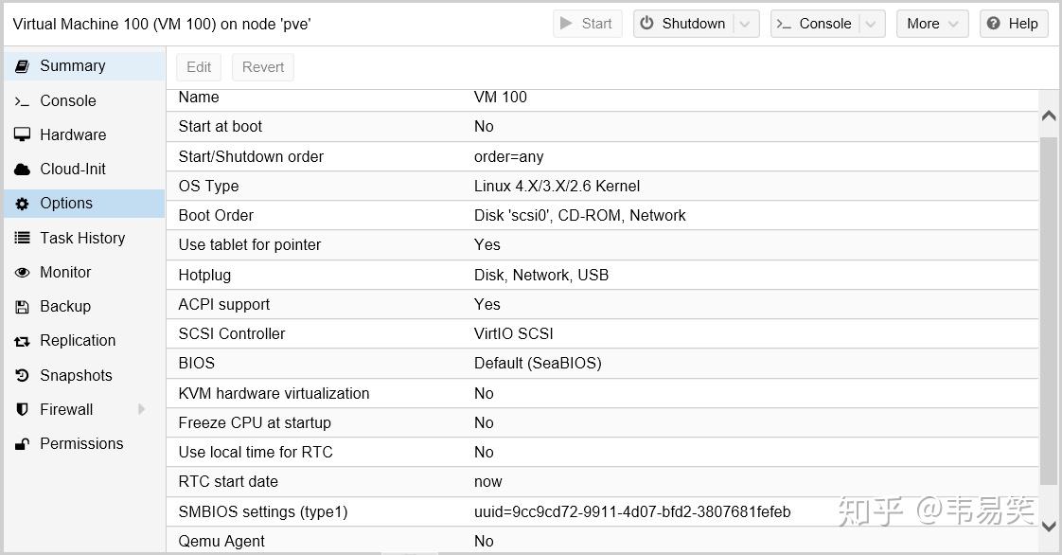Click the Cloud-Init cloud icon

pos(22,170)
